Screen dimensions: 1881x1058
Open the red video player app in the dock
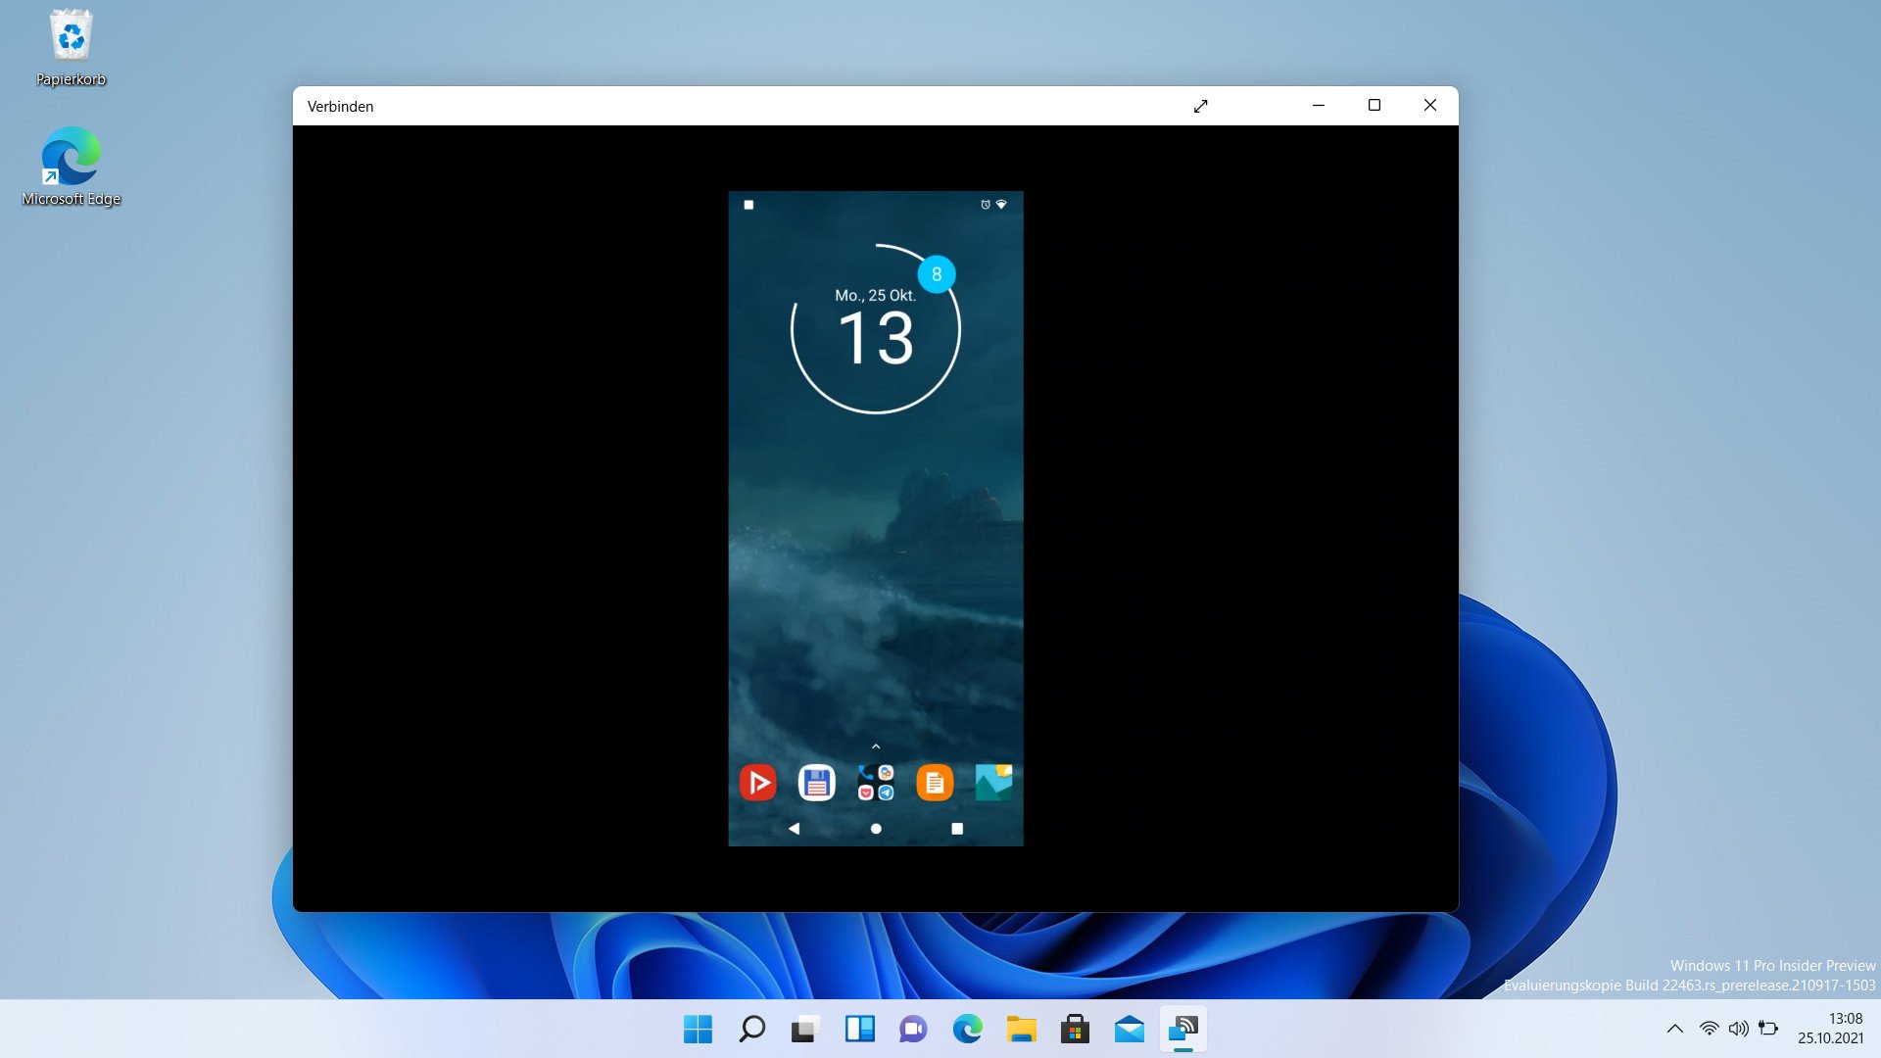point(759,781)
